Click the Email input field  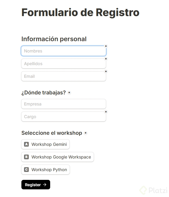click(63, 76)
